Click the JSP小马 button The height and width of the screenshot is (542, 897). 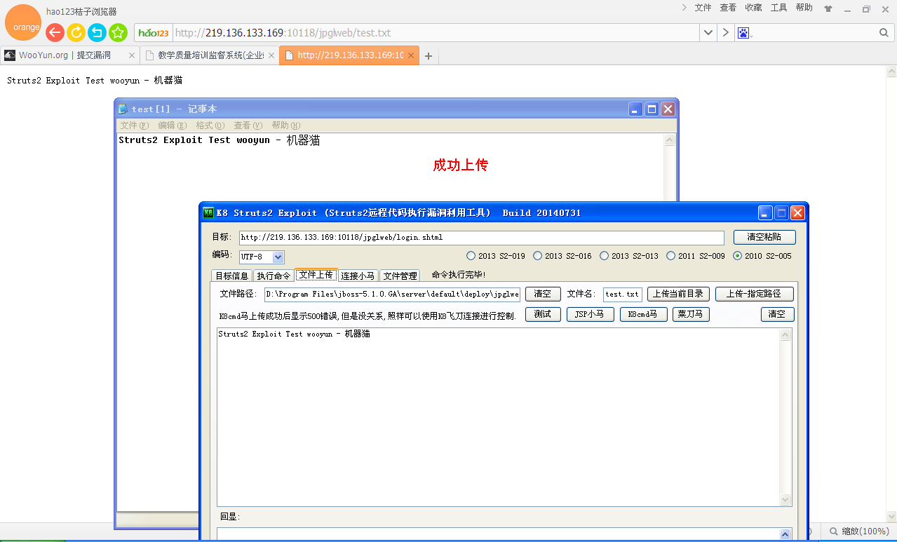[x=591, y=314]
